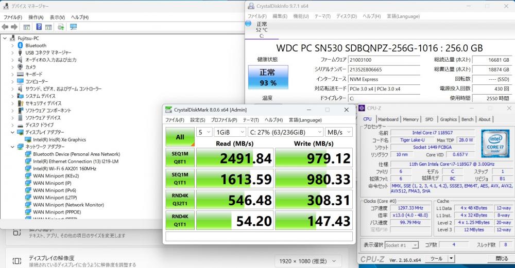Select WAN Miniport (IKEv2) entry
The height and width of the screenshot is (268, 515).
click(x=56, y=175)
